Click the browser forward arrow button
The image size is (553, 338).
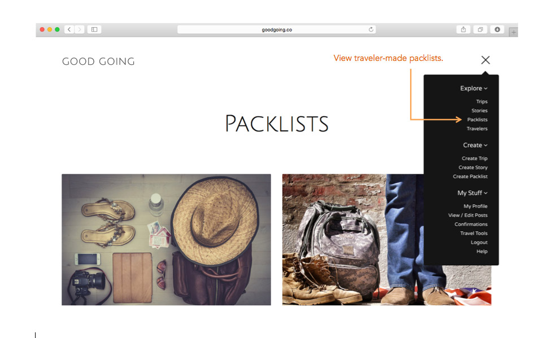pyautogui.click(x=80, y=29)
